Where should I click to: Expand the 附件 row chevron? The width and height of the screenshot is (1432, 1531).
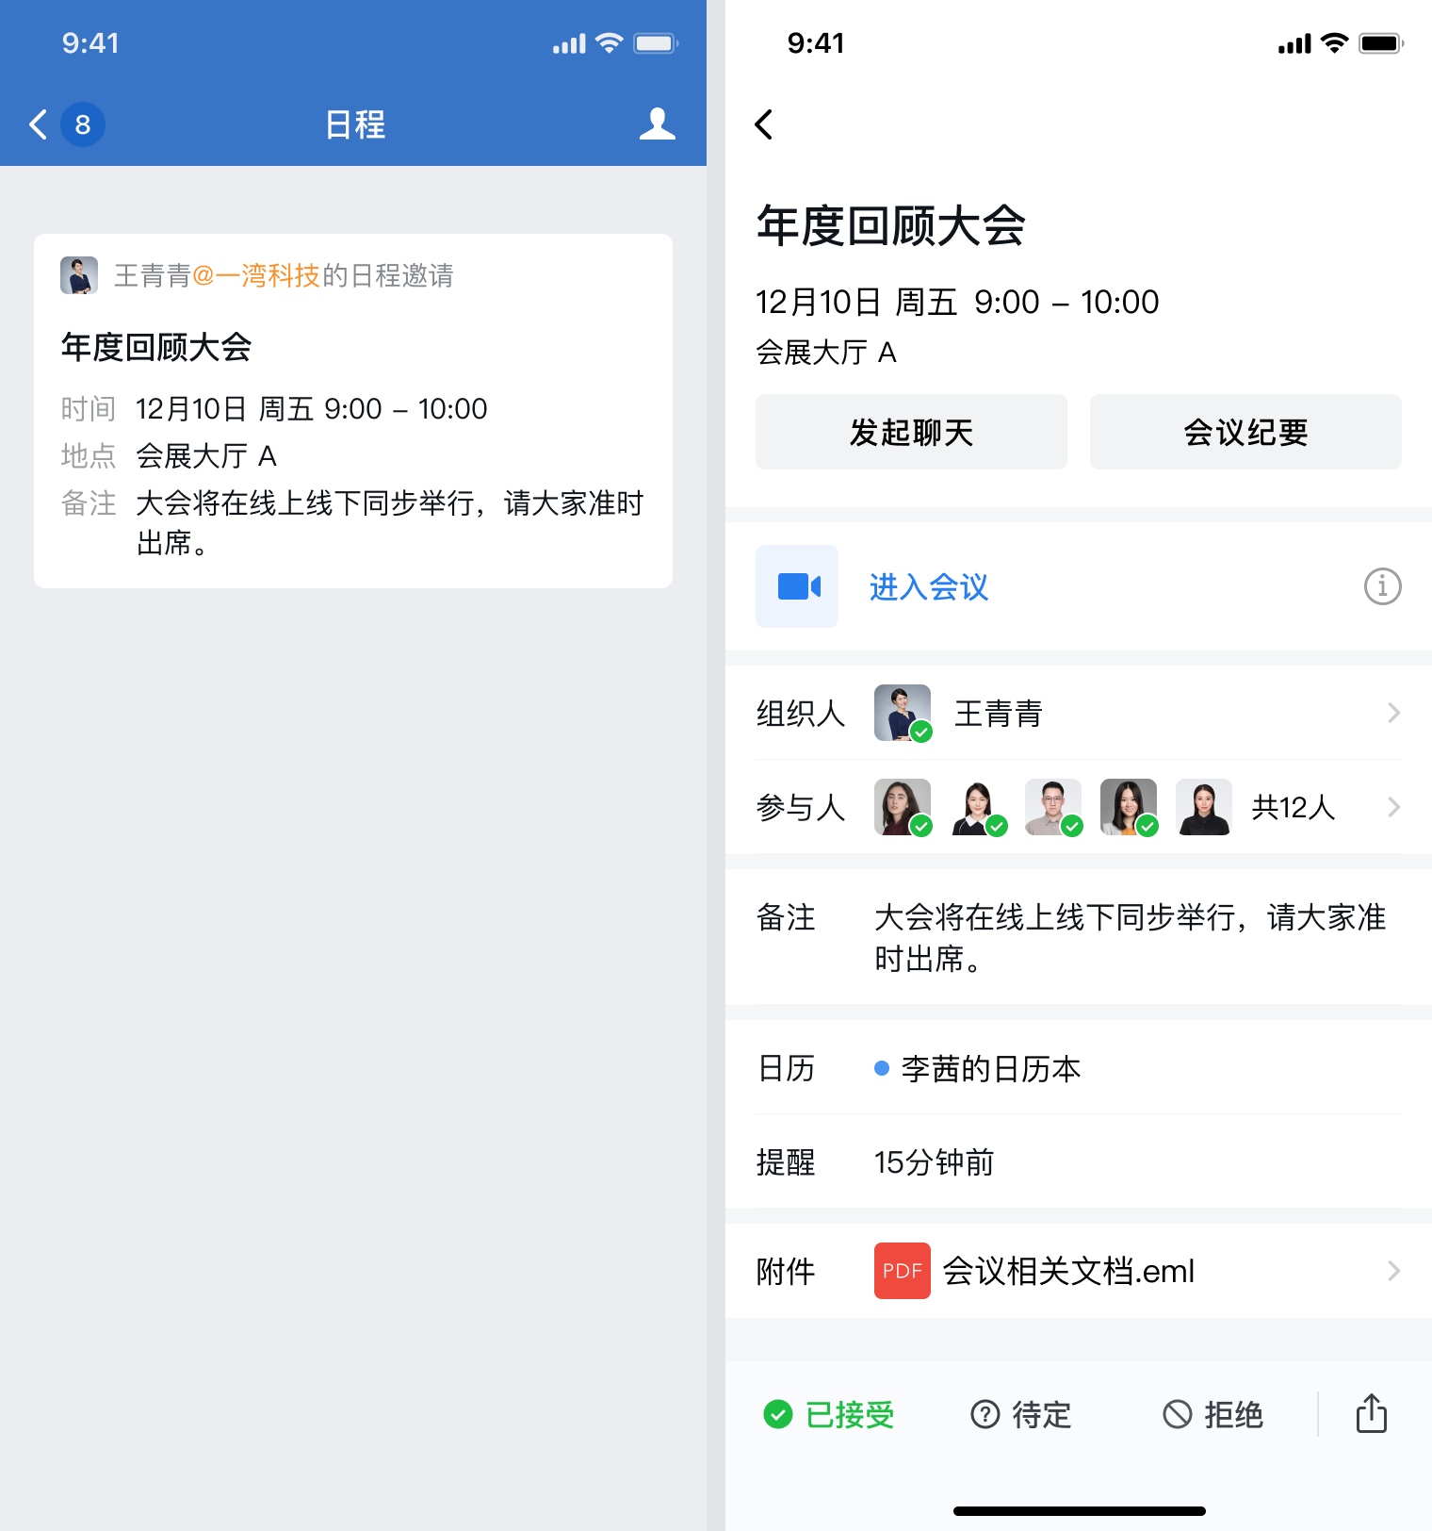point(1393,1271)
